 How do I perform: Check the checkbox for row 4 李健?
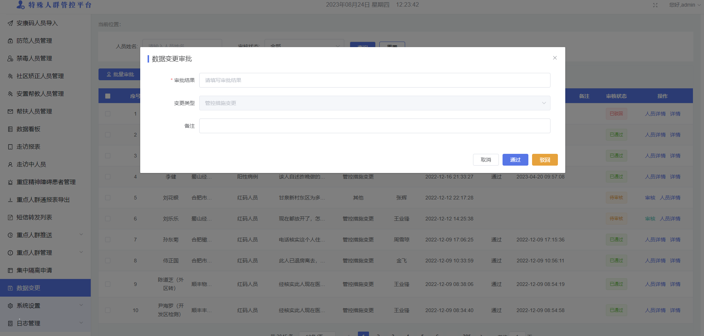(x=108, y=177)
